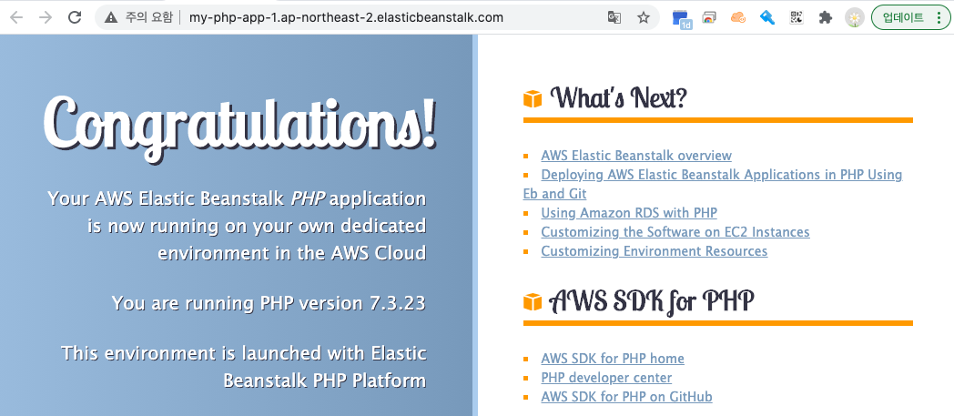Click the What's Next? heading

pyautogui.click(x=619, y=97)
